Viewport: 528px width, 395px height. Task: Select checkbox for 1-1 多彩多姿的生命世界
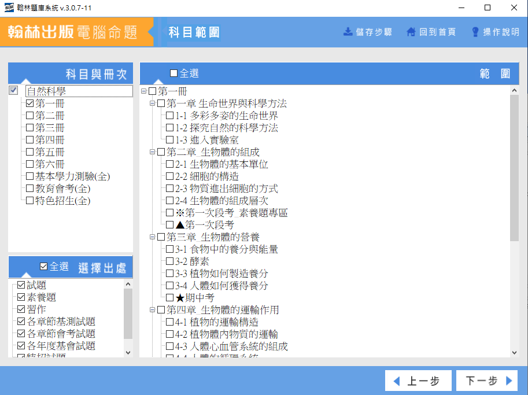coord(169,116)
